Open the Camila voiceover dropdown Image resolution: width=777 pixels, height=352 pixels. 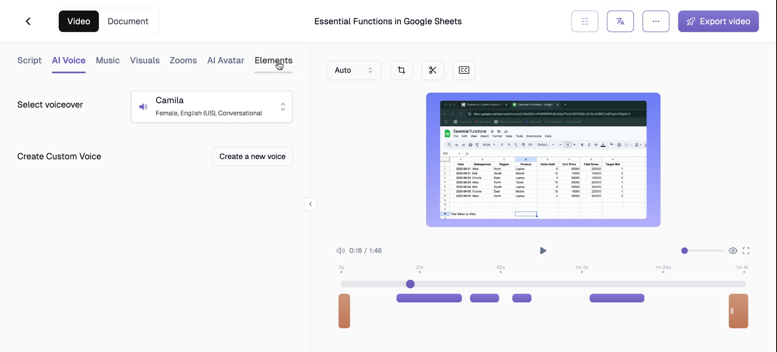[x=282, y=107]
